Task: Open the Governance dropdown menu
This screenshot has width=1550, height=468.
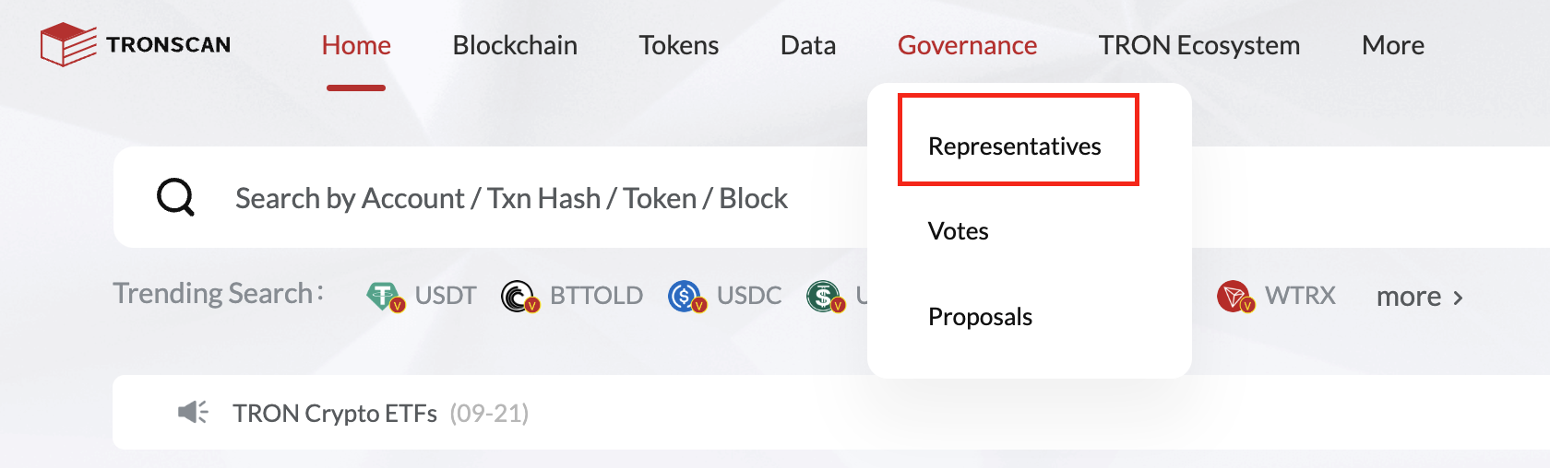Action: [967, 45]
